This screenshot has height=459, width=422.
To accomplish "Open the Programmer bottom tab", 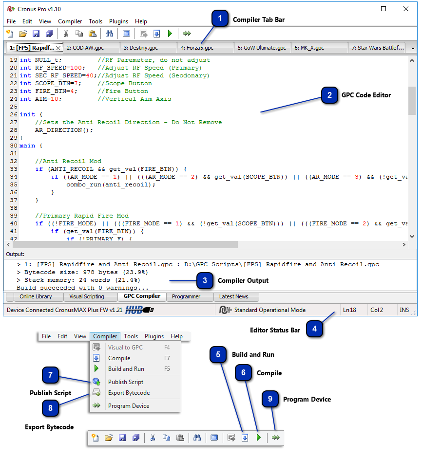I will click(x=190, y=296).
